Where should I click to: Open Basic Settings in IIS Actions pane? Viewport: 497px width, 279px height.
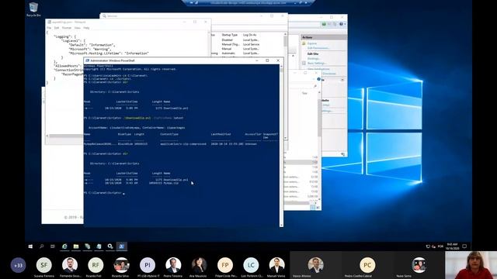coord(317,64)
